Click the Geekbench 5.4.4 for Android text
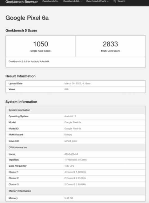Image resolution: width=149 pixels, height=203 pixels. (29, 61)
